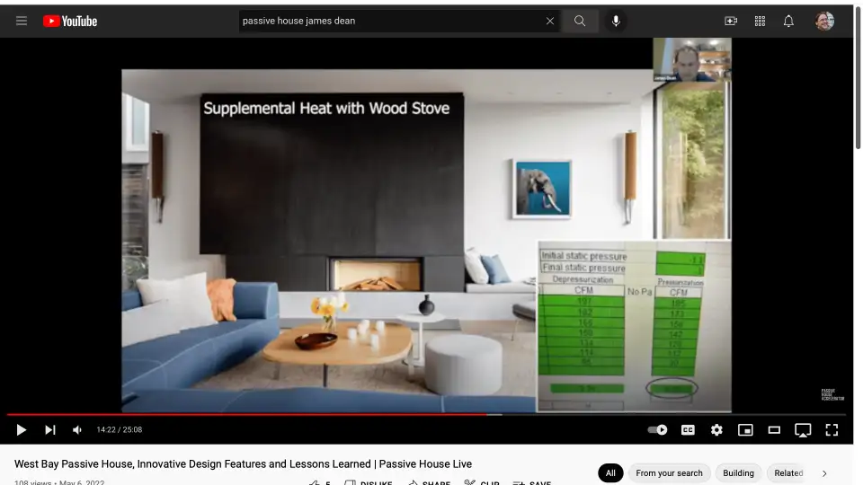Skip to the next video

[50, 430]
